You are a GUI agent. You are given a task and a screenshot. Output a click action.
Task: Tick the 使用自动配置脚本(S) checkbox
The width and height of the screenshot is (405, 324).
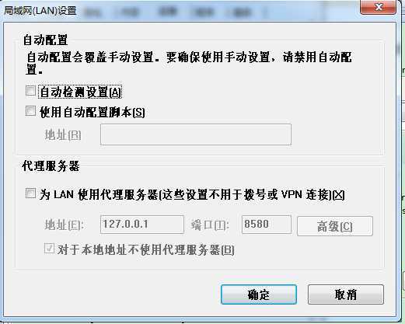(30, 111)
